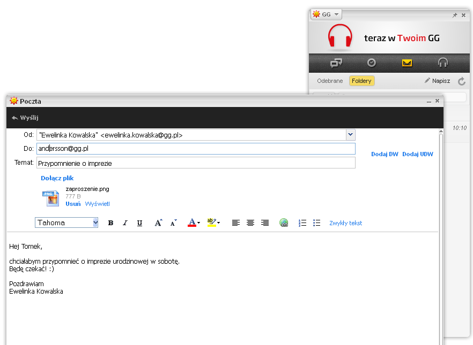
Task: Click the Temat subject input field
Action: point(196,163)
